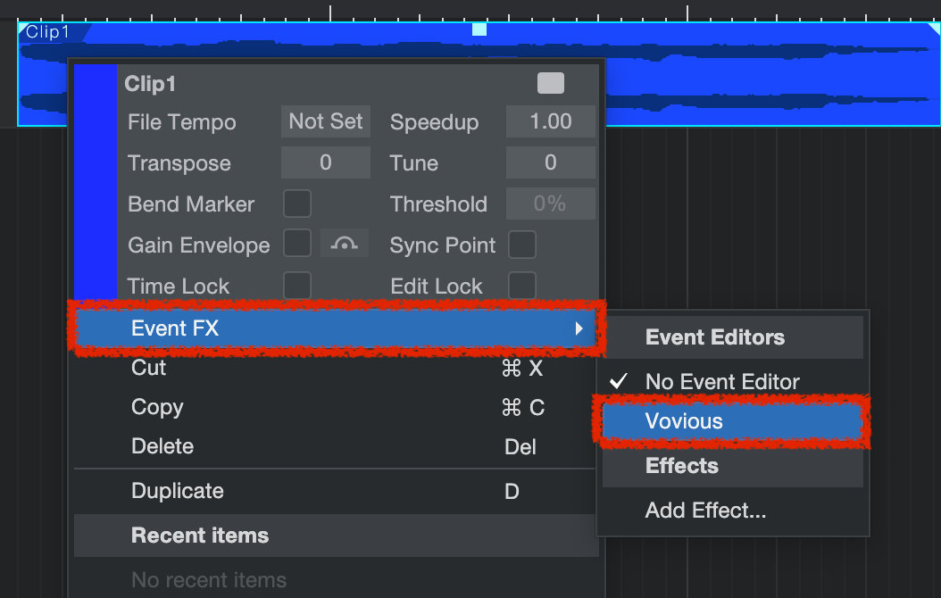Choose Duplicate from the context menu
The height and width of the screenshot is (598, 941).
(178, 491)
